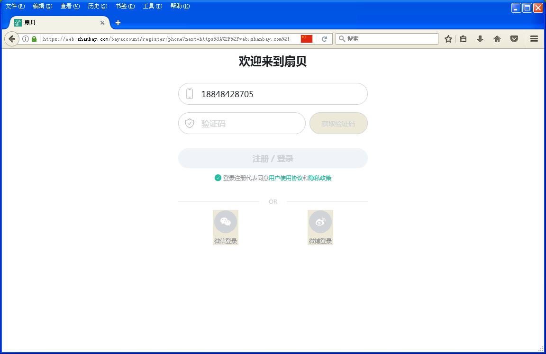
Task: Close the 扇贝 tab
Action: 102,23
